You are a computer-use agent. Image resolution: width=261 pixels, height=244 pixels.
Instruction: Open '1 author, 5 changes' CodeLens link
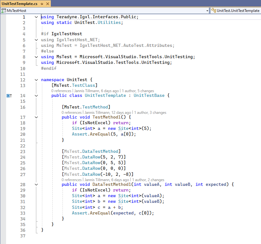(x=138, y=91)
